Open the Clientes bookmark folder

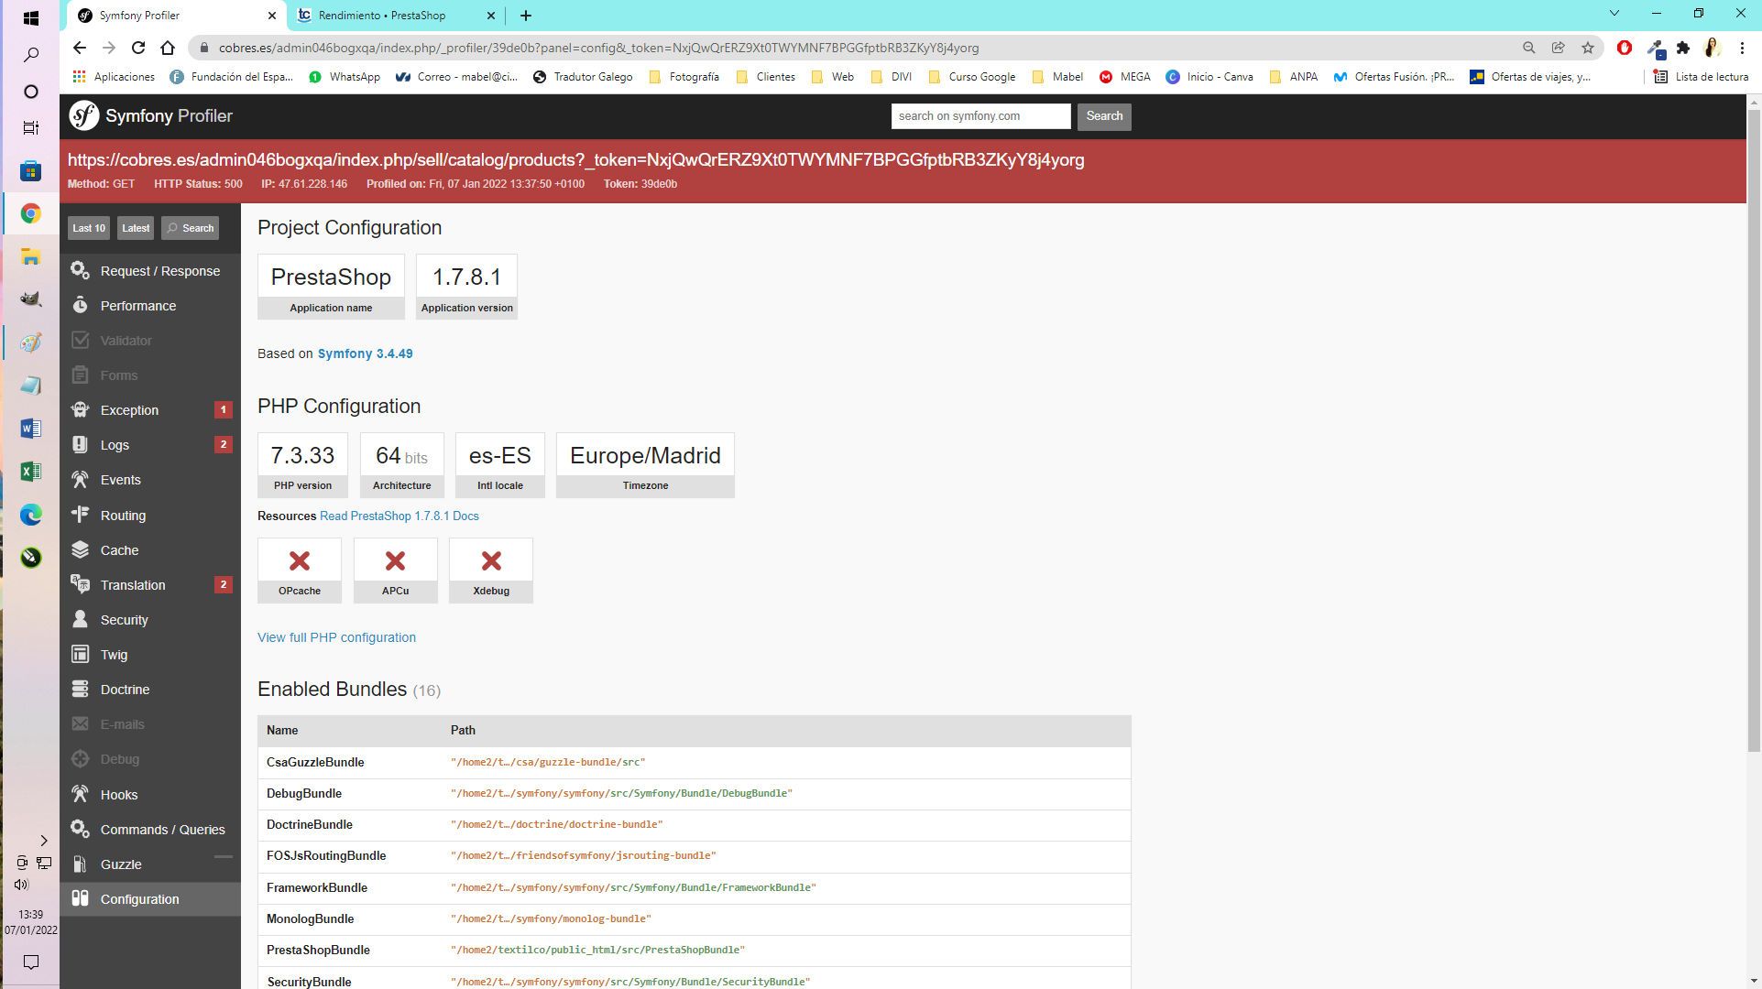tap(766, 77)
